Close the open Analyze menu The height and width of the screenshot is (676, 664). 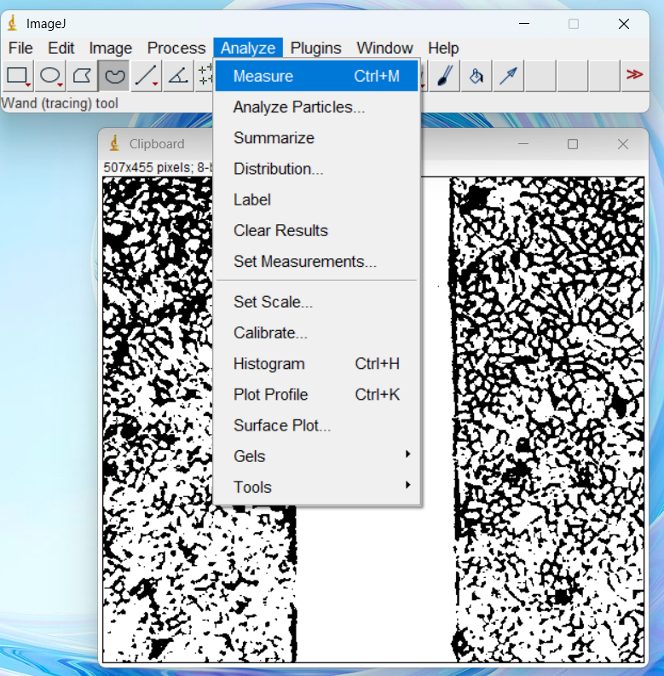pyautogui.click(x=248, y=48)
